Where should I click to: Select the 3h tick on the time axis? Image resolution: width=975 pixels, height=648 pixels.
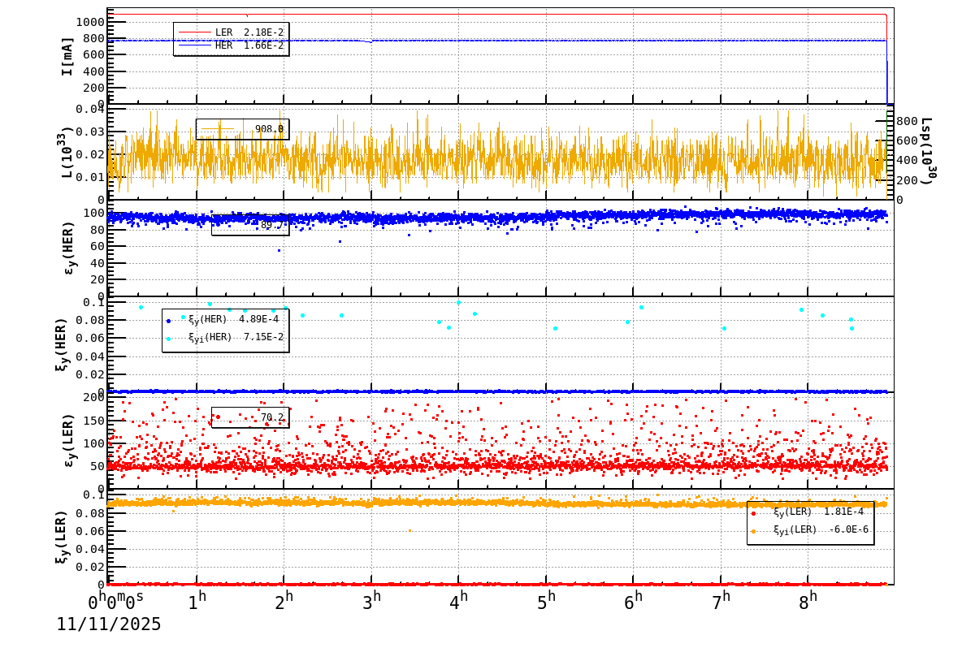pos(371,603)
